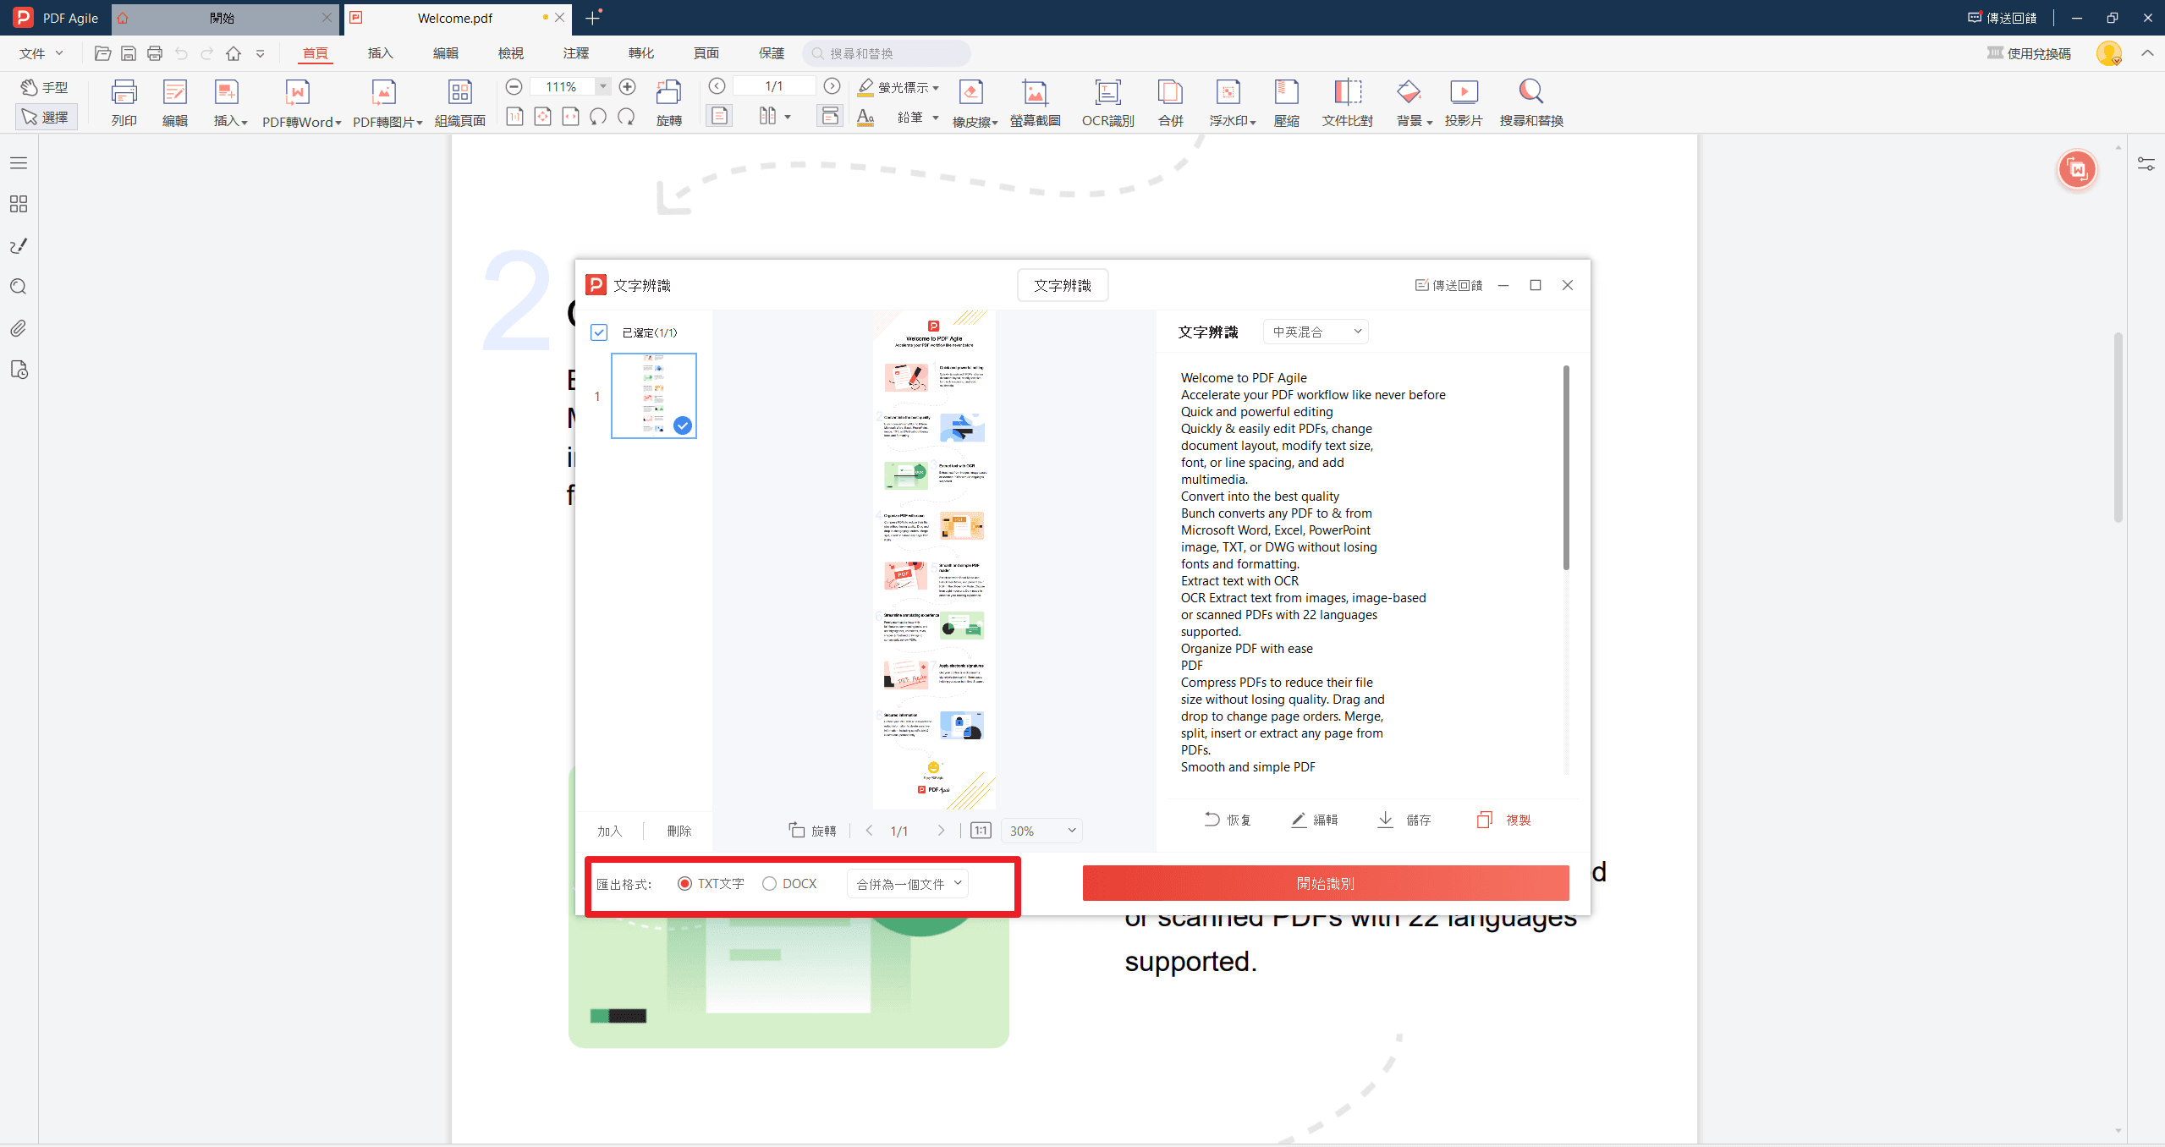Switch to the 插入 ribbon tab

coord(380,53)
